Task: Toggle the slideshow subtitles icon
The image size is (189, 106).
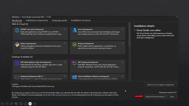Action: click(25, 104)
